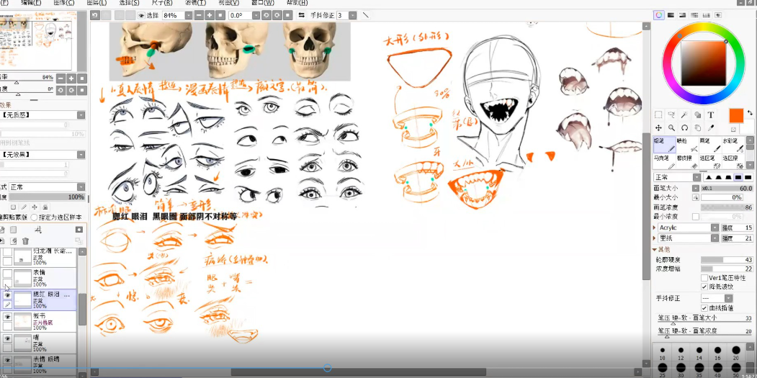
Task: Hide the 表情 眼睛 layer
Action: 7,360
